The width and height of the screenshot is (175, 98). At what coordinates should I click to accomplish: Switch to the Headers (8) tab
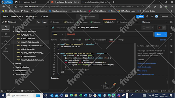[x=77, y=40]
